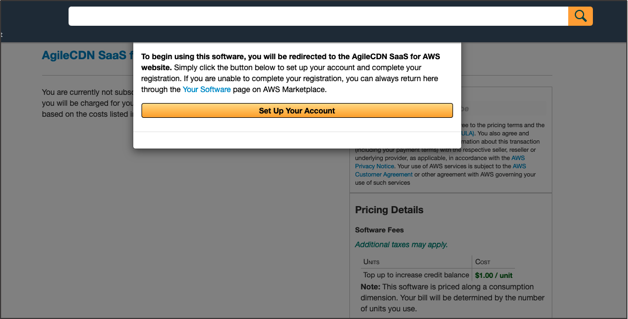
Task: Click the Cost column header
Action: pyautogui.click(x=483, y=261)
